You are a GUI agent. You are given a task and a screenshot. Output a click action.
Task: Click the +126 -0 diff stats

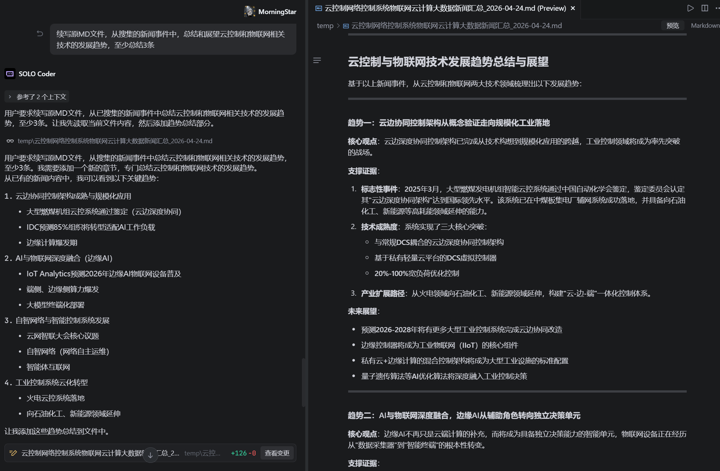coord(243,453)
